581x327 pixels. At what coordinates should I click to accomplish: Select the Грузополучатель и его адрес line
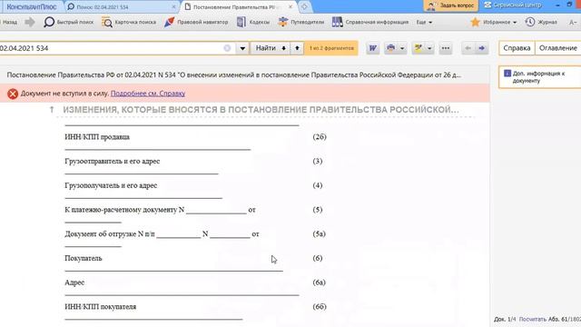point(111,185)
